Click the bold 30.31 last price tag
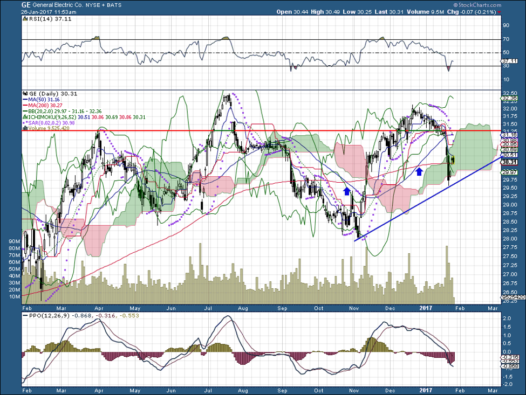Viewport: 526px width, 395px height. (x=510, y=162)
